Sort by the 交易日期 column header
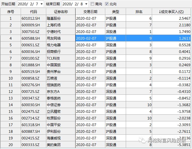The image size is (192, 149). (90, 12)
